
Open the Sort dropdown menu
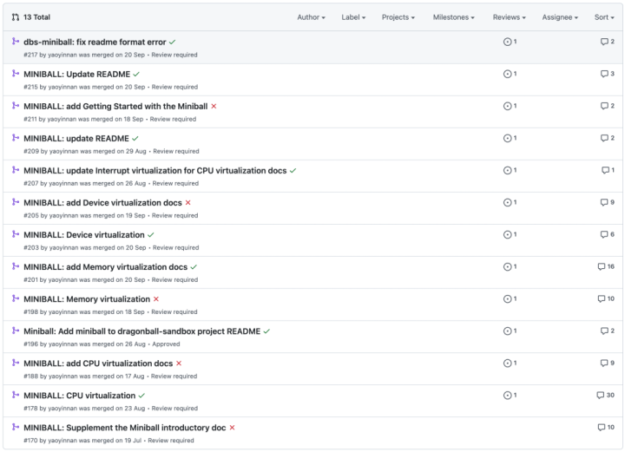click(x=604, y=17)
